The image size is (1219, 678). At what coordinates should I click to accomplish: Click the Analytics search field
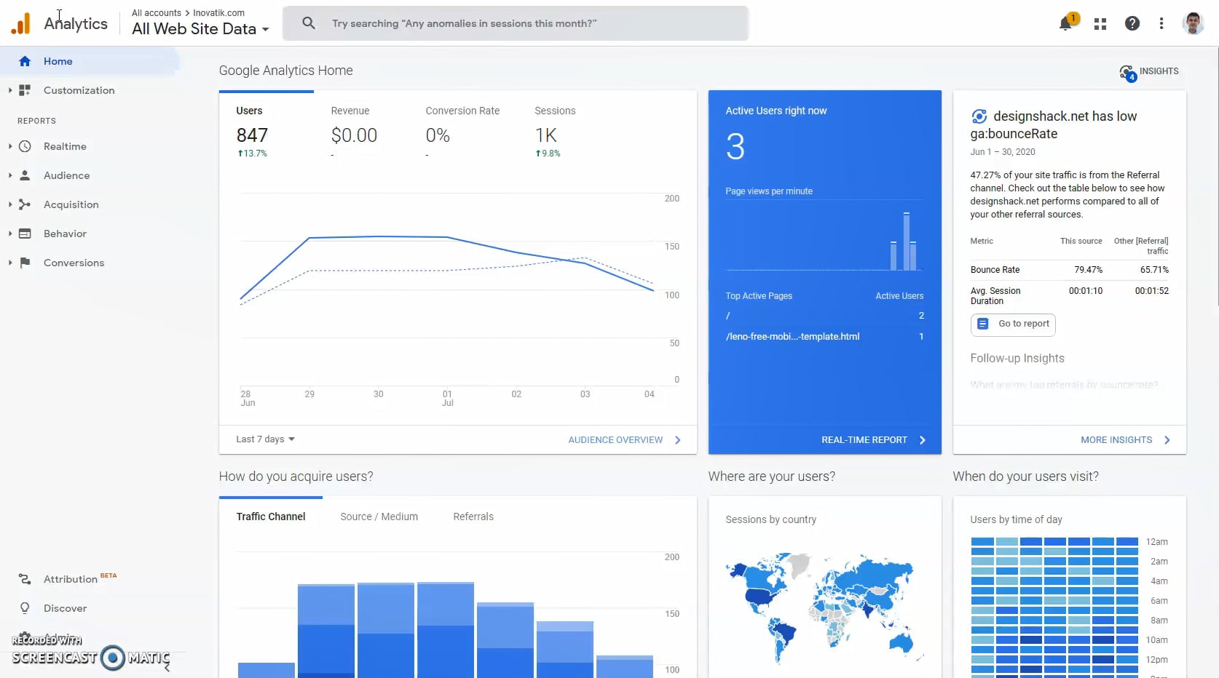(x=516, y=23)
